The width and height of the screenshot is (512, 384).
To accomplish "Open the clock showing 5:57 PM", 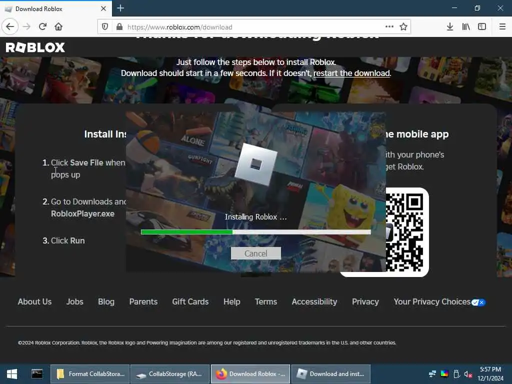I will [x=490, y=374].
